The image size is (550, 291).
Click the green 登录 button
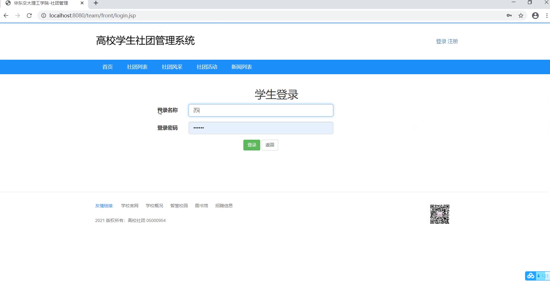click(x=252, y=145)
